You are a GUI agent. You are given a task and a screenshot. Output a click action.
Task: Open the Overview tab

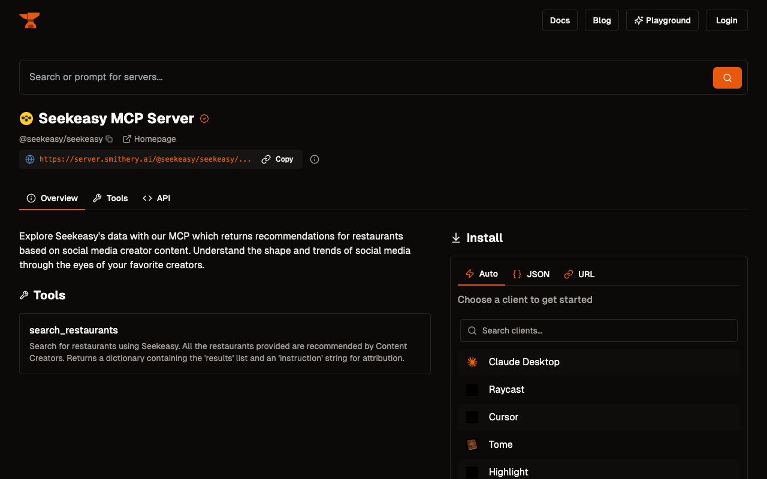point(52,198)
